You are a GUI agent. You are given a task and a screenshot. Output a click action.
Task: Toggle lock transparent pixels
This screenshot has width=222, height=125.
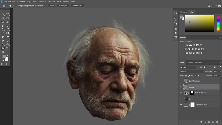(x=186, y=76)
